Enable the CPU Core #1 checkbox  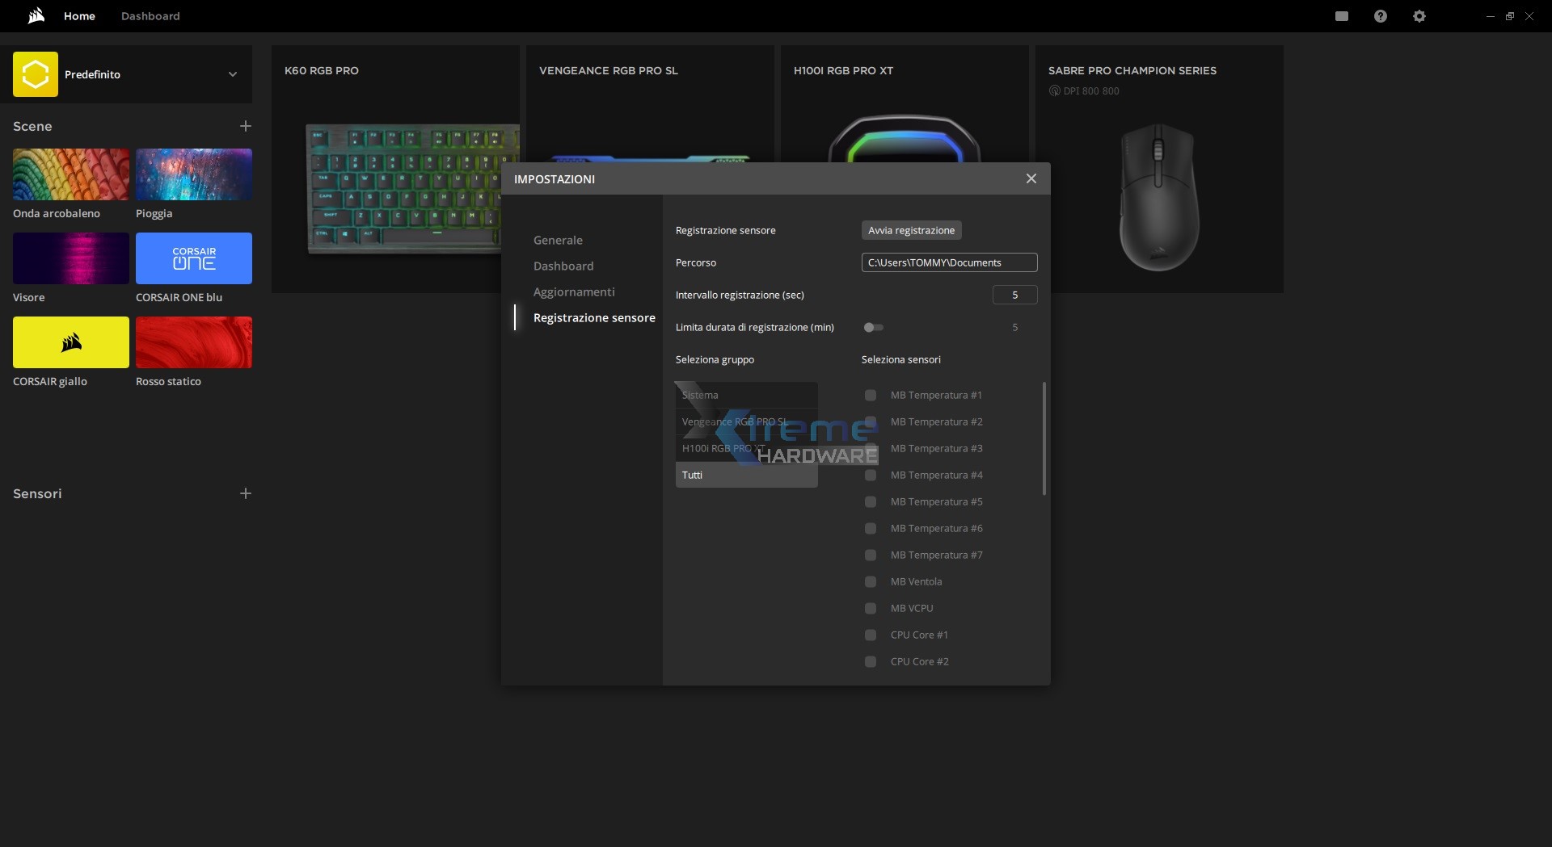(x=871, y=635)
